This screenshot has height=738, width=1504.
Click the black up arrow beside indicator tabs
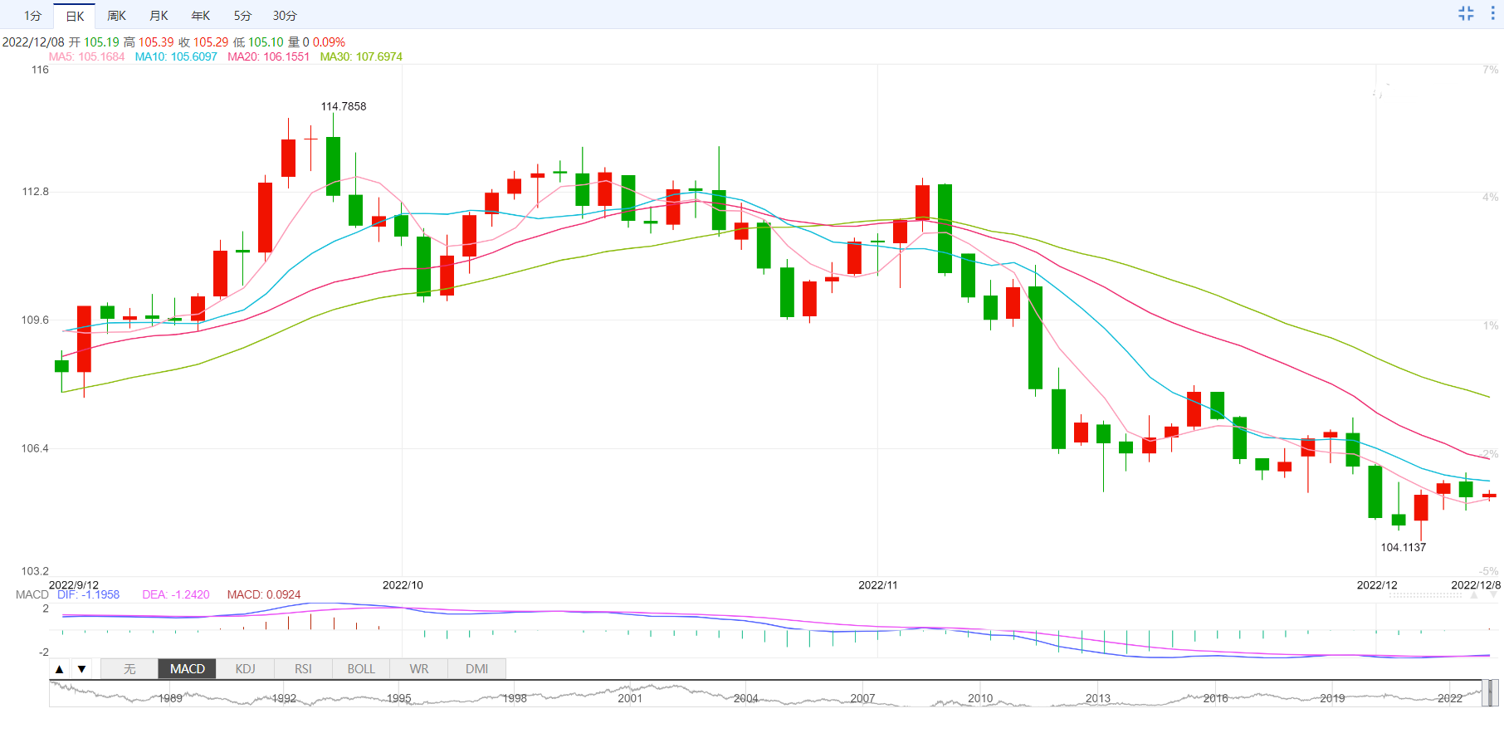tap(59, 669)
